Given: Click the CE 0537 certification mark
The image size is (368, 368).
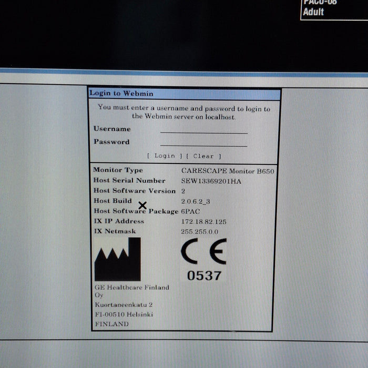Looking at the screenshot, I should tap(204, 260).
